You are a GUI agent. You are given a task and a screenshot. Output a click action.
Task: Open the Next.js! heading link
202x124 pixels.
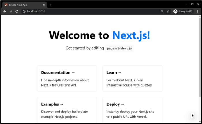(131, 35)
